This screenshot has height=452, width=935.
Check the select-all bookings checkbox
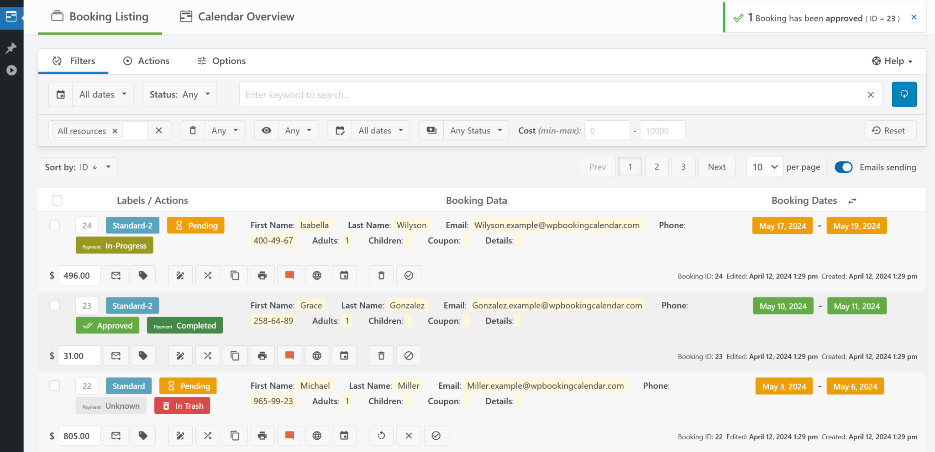pos(57,200)
